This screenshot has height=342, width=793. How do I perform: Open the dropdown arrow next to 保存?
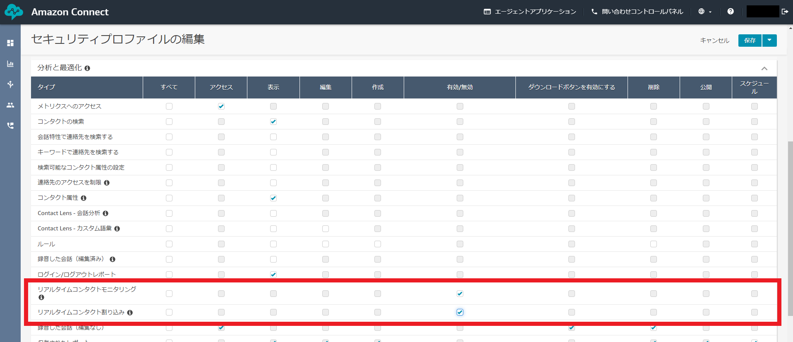(769, 41)
